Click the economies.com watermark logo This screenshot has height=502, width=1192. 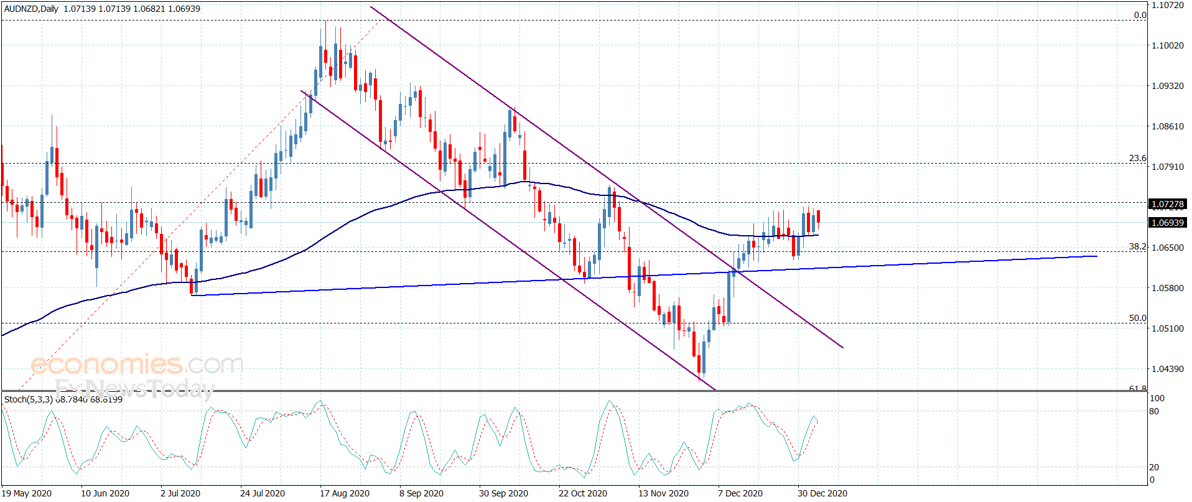pyautogui.click(x=137, y=364)
